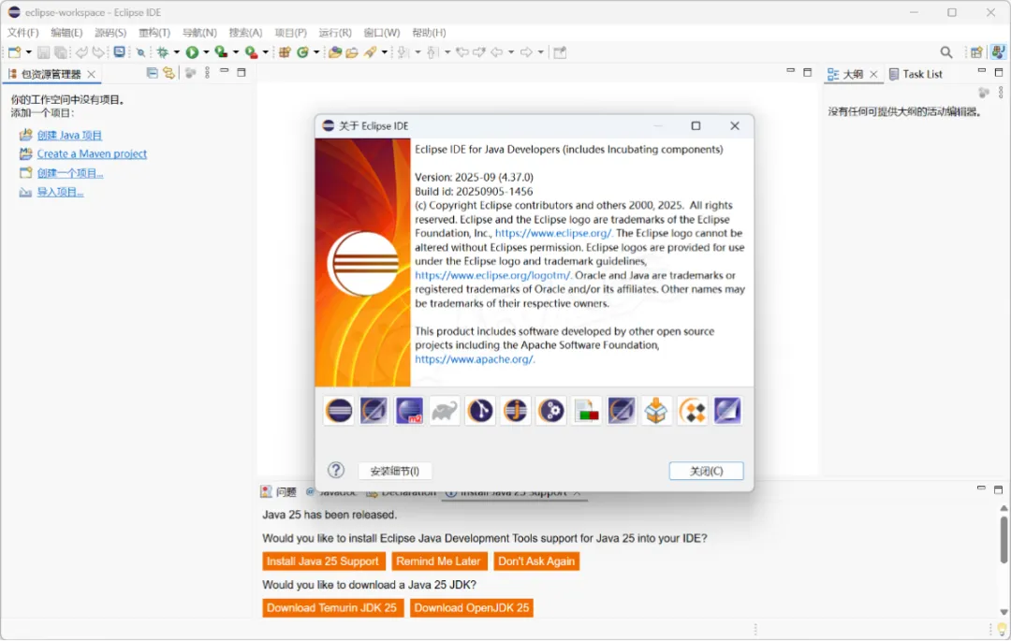
Task: Click the Open Task folder icon
Action: tap(352, 52)
